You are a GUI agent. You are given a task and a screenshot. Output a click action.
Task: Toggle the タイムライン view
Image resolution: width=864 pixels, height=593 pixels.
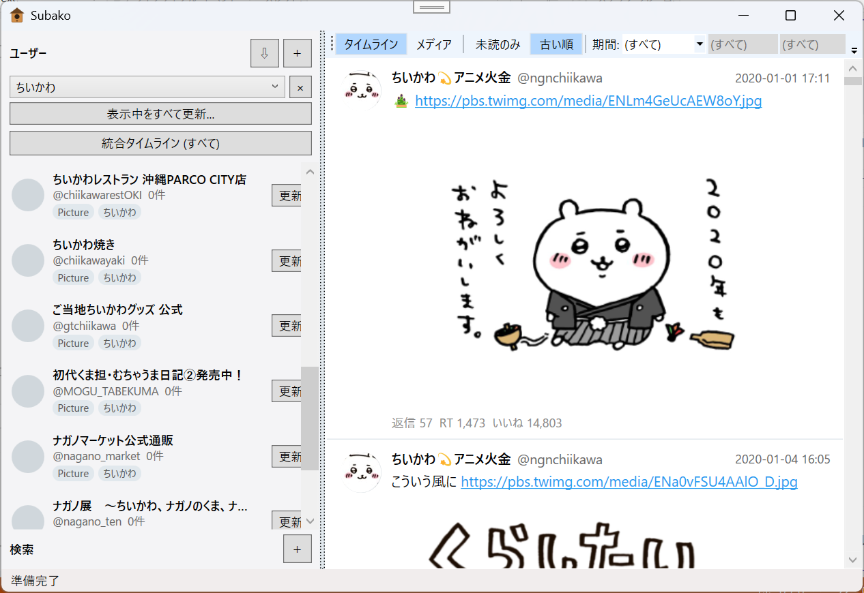point(371,44)
